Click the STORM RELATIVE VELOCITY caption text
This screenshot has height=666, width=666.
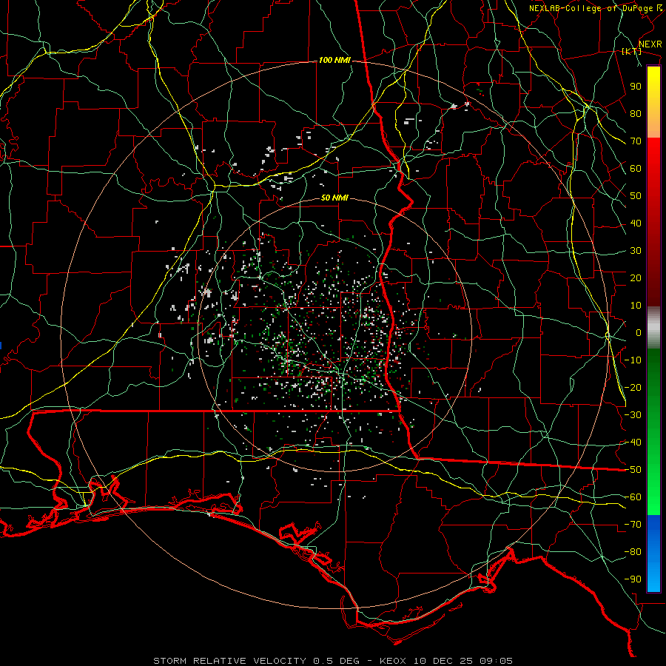tap(229, 661)
